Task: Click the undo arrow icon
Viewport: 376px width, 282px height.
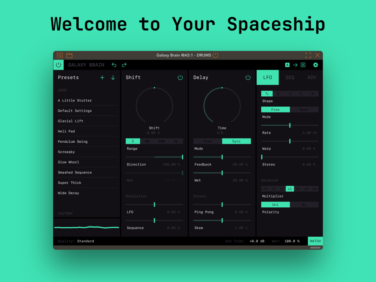Action: [x=114, y=65]
